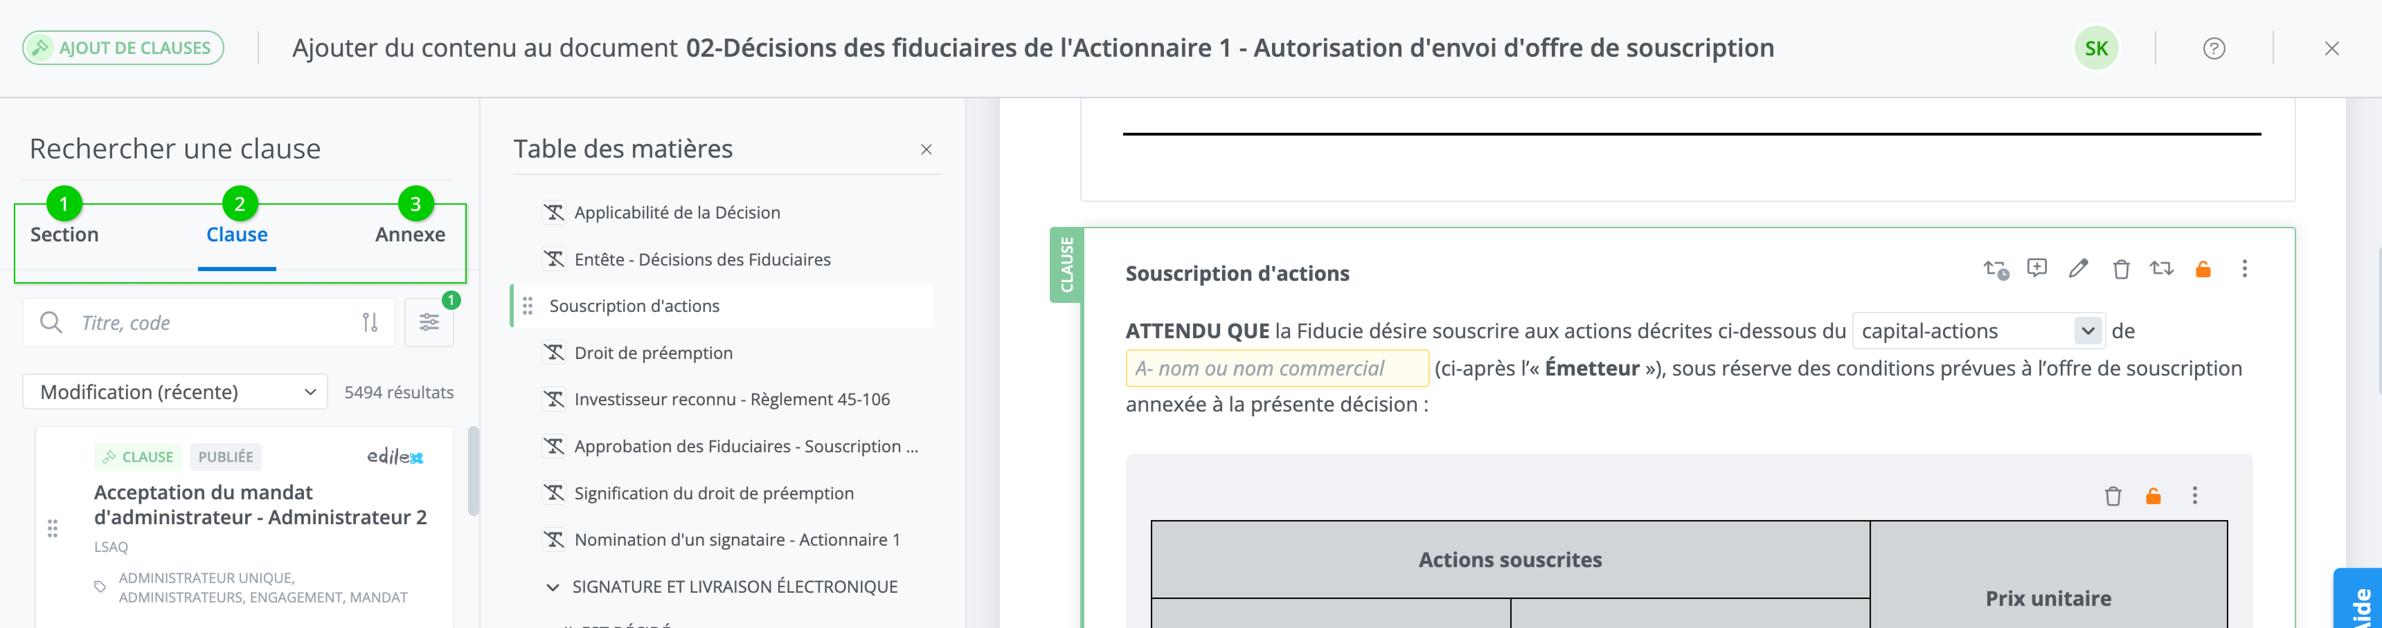Open the three-dot menu above the actions table

click(x=2194, y=496)
